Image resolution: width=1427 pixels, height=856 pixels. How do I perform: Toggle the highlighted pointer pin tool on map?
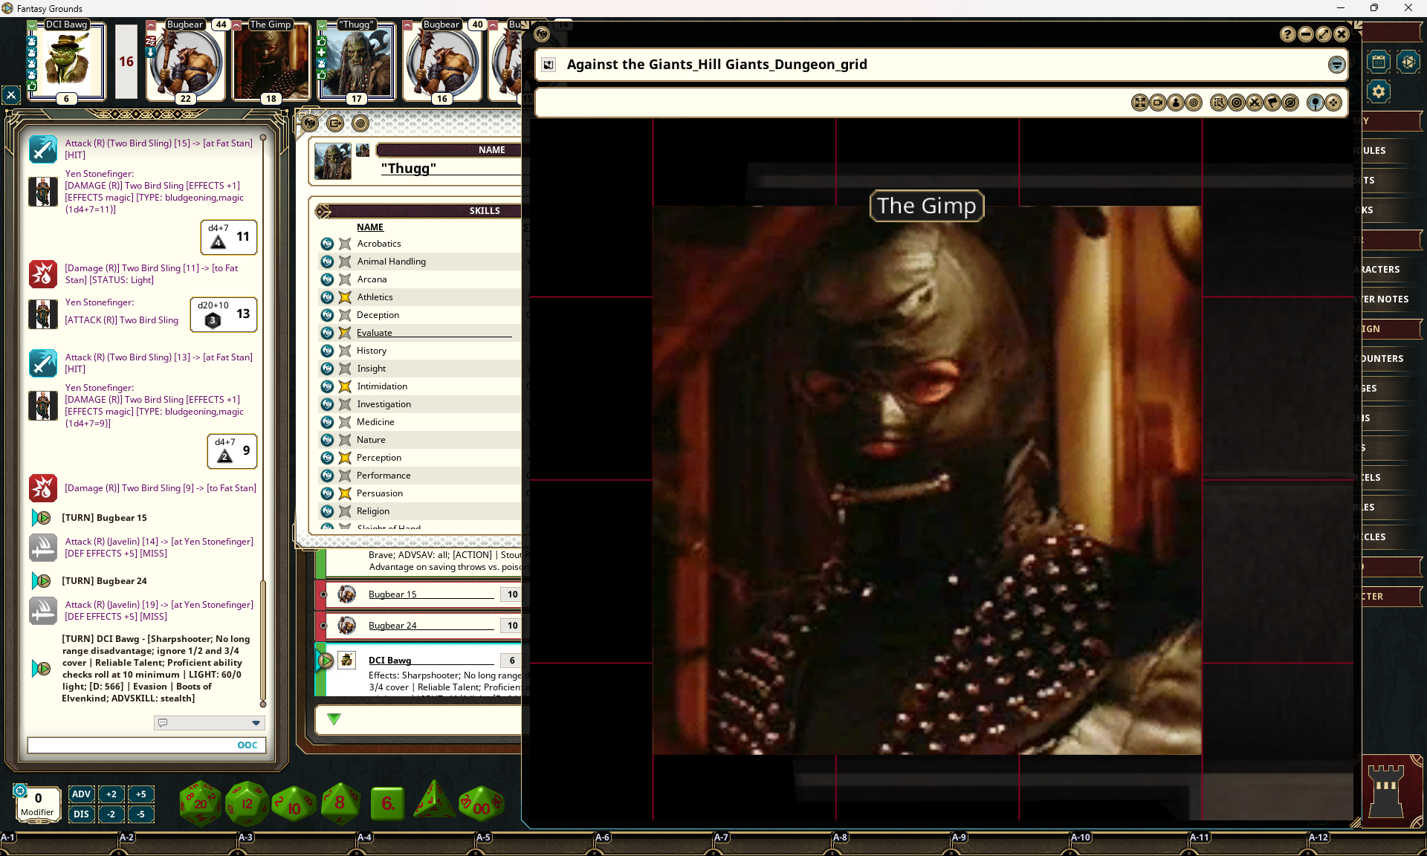[1316, 103]
